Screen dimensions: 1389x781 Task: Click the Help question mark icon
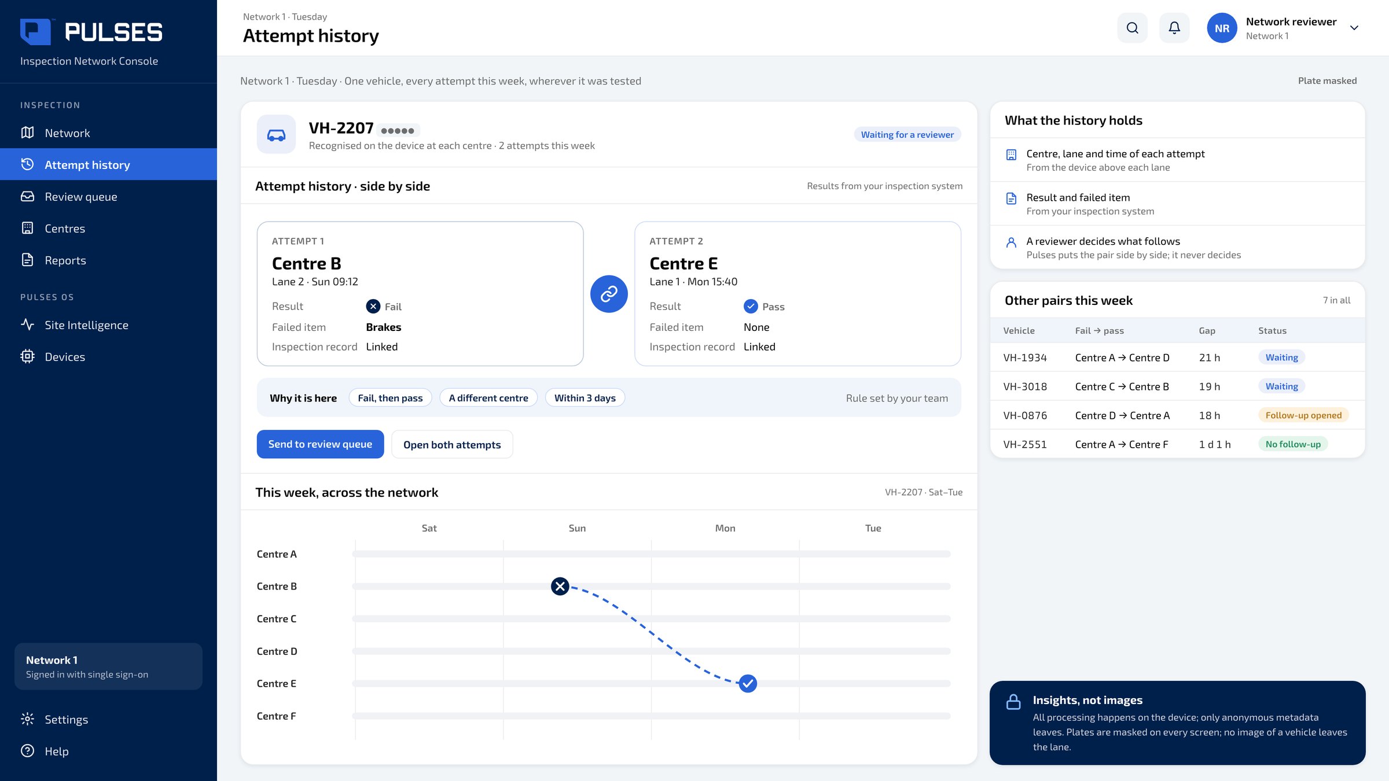[x=27, y=751]
